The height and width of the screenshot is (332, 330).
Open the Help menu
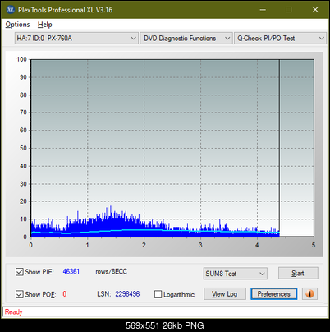[x=45, y=25]
